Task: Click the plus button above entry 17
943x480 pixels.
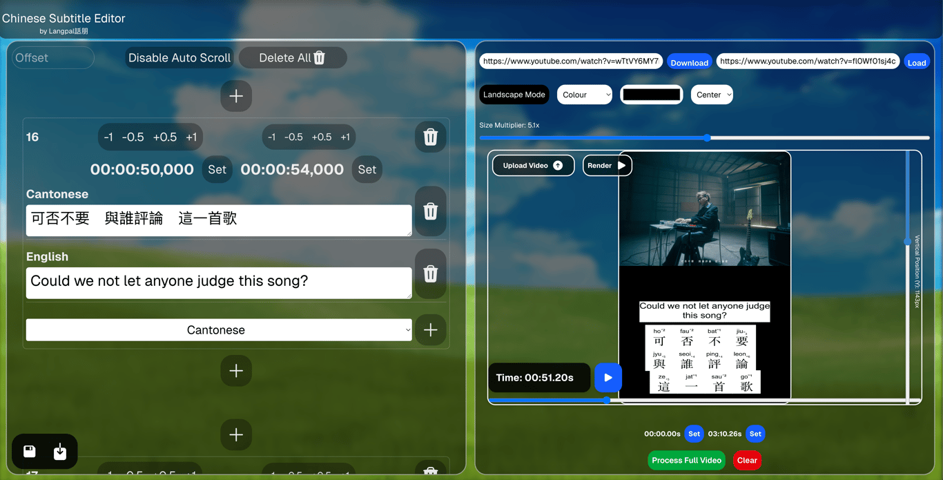Action: coord(236,434)
